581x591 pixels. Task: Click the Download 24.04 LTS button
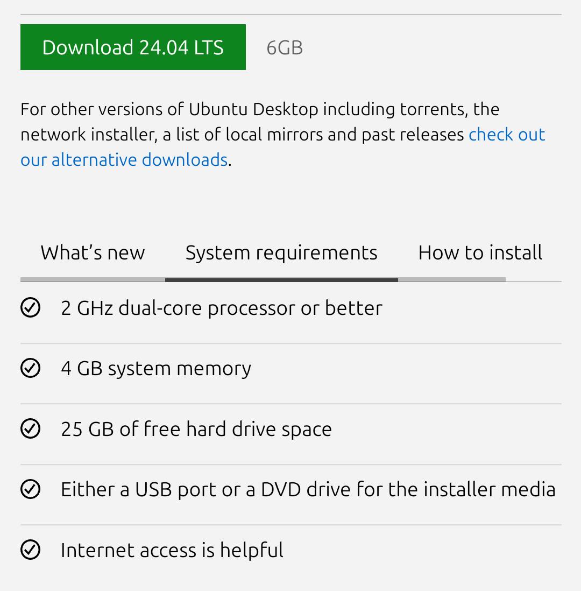pos(133,47)
